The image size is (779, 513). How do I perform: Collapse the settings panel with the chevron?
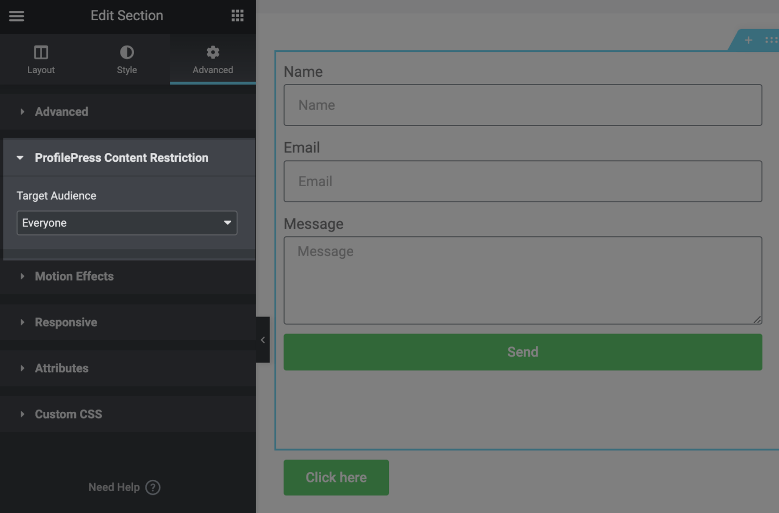(263, 340)
